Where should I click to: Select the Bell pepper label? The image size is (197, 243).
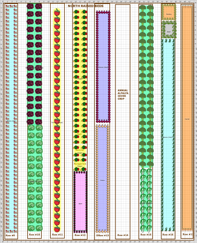tap(79, 134)
